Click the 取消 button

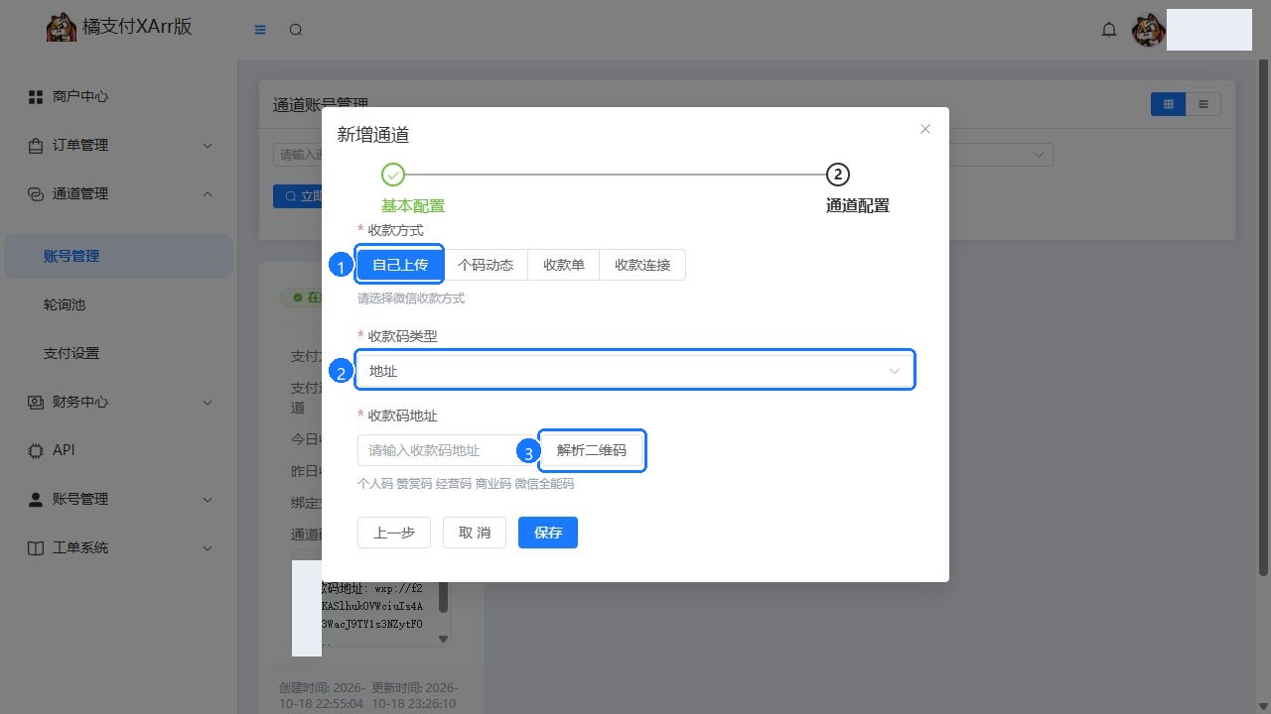pos(475,533)
